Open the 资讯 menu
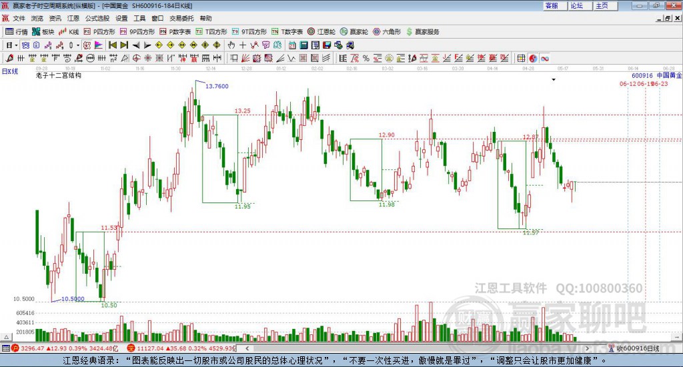Image resolution: width=683 pixels, height=367 pixels. pyautogui.click(x=55, y=18)
